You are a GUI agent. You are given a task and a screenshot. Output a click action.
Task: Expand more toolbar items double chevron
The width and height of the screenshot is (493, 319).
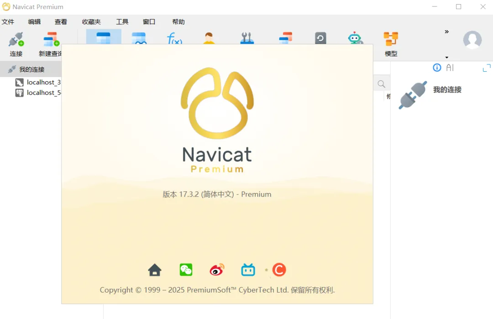[x=446, y=32]
